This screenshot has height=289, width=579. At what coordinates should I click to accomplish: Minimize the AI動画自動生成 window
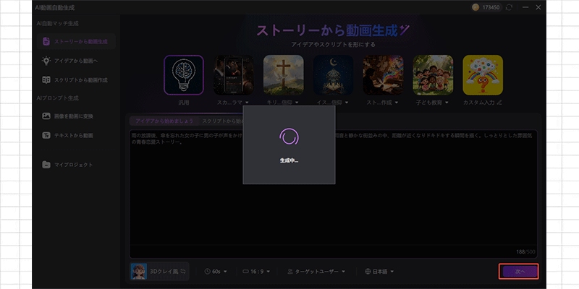[525, 7]
